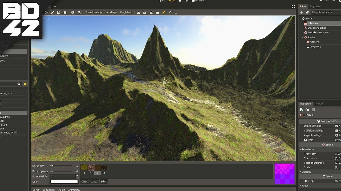The height and width of the screenshot is (191, 341).
Task: Click the Clear textures button
Action: 84,182
